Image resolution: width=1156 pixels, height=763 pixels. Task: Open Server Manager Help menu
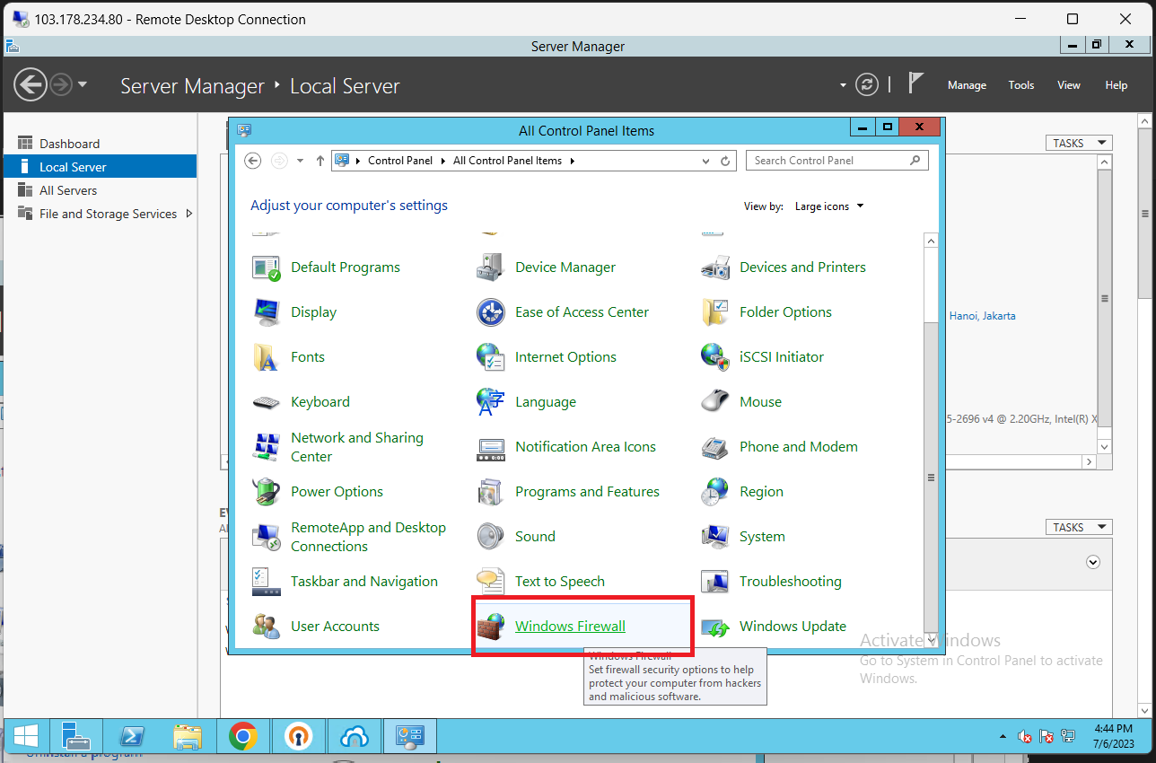click(x=1117, y=85)
